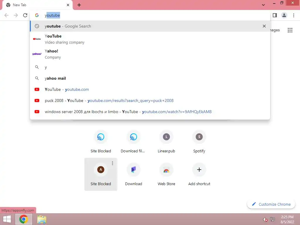Open the Windows Start button

(x=7, y=219)
